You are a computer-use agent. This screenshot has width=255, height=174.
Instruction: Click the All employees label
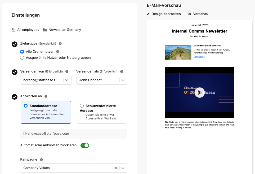point(28,30)
